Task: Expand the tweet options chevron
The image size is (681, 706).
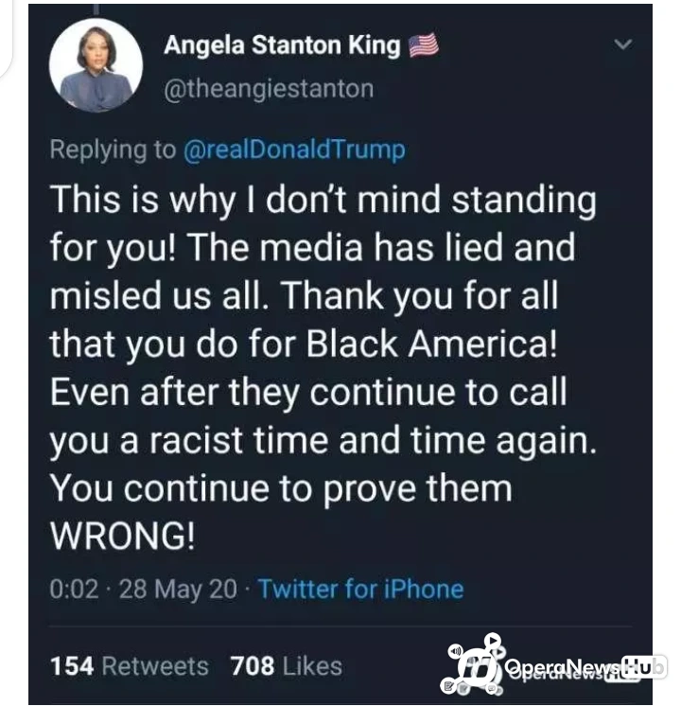Action: [x=623, y=44]
